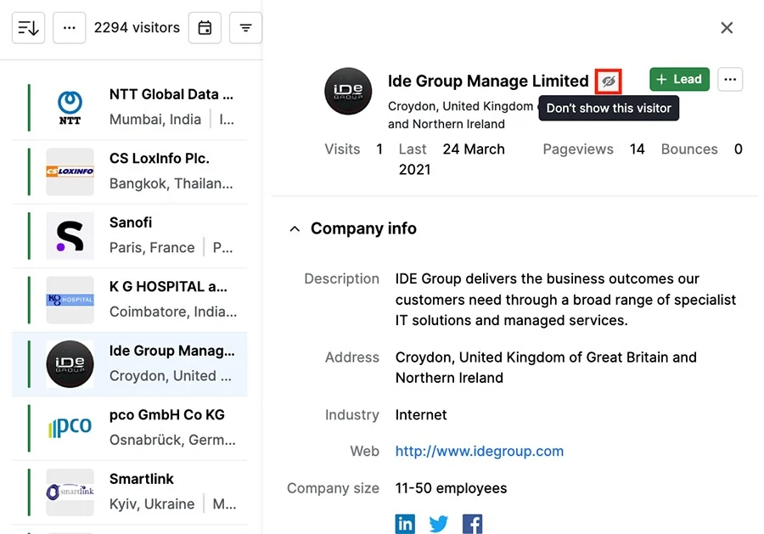Click the KG Hospital logo thumbnail
The image size is (764, 534).
point(70,301)
